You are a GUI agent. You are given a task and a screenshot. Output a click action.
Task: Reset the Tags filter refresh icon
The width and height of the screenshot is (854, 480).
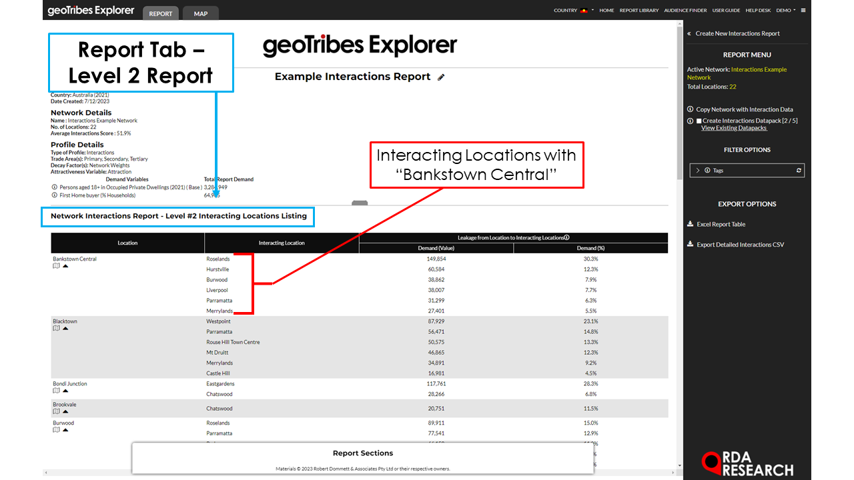[x=799, y=171]
